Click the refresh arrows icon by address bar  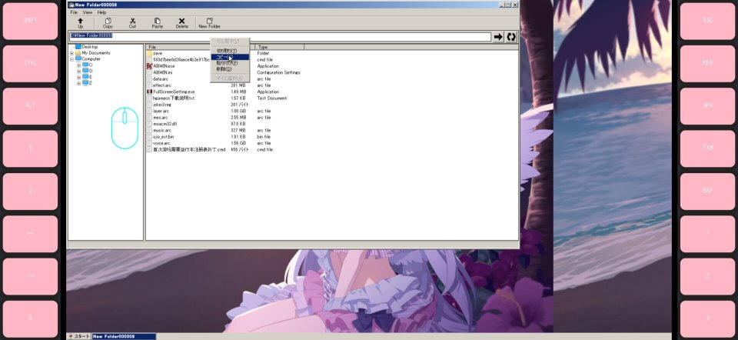511,37
